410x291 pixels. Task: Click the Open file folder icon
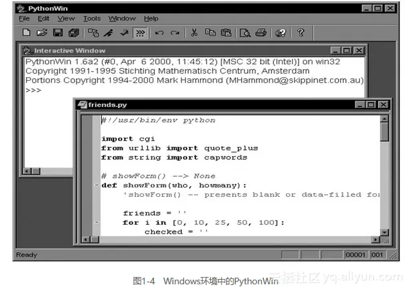[x=42, y=33]
